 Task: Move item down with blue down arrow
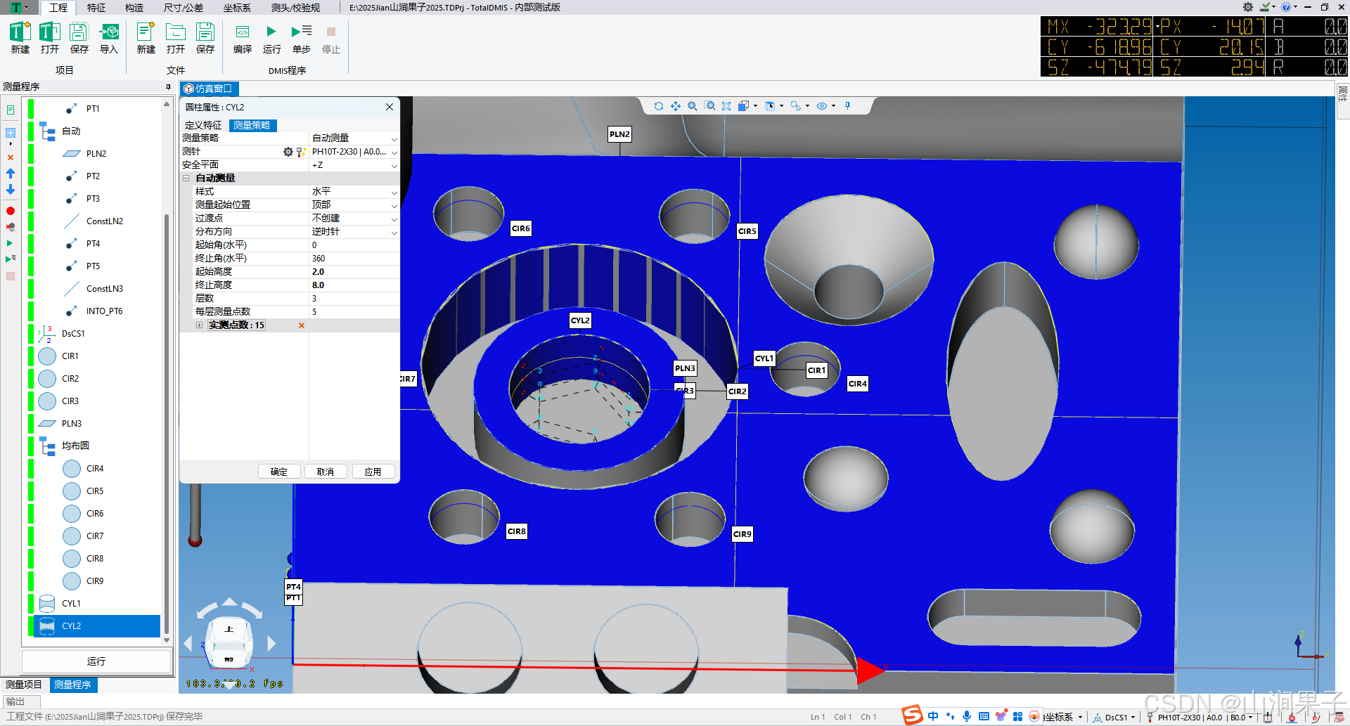coord(11,190)
